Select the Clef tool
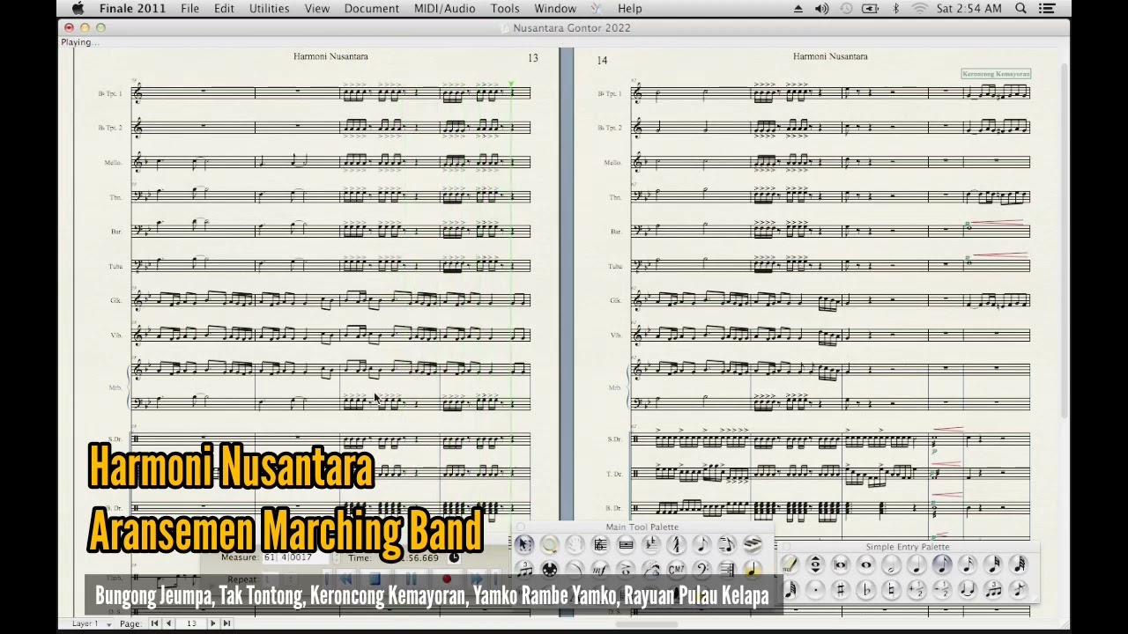Viewport: 1128px width, 634px height. coord(701,570)
